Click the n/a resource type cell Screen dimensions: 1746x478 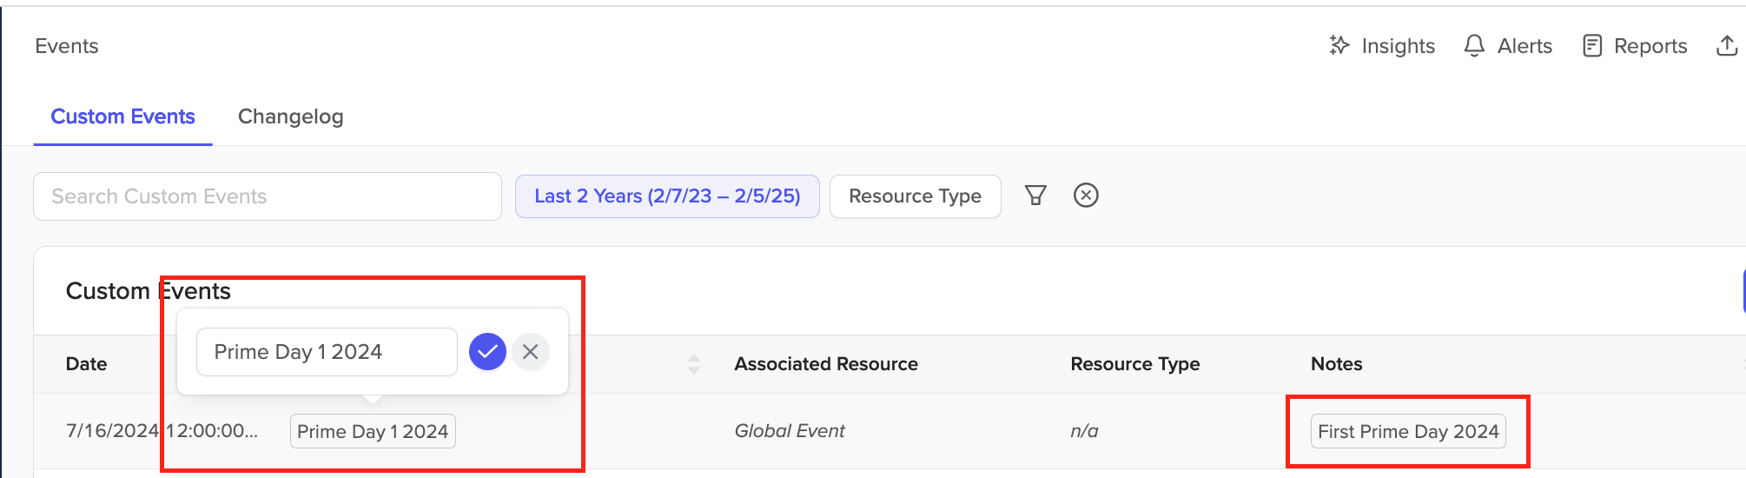[x=1085, y=431]
